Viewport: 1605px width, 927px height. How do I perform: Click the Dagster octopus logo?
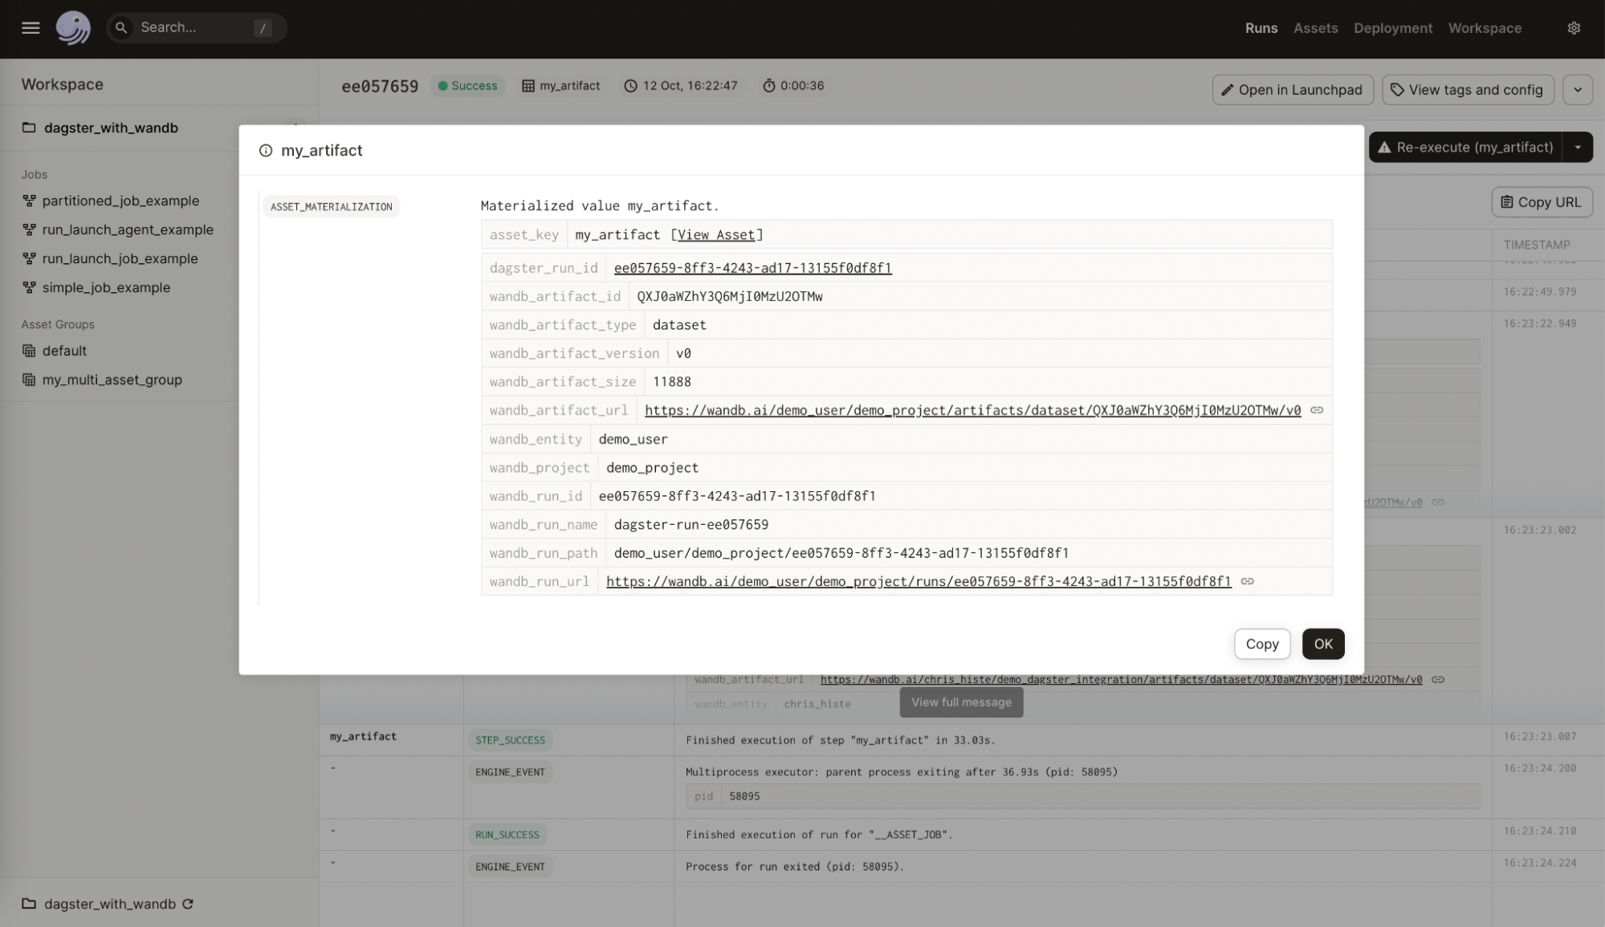click(72, 27)
